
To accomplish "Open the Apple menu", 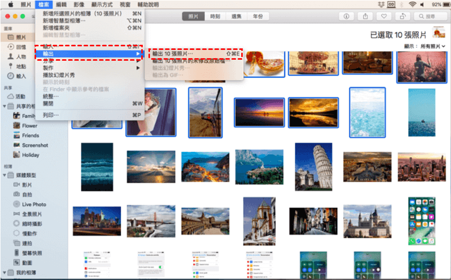I will [11, 4].
